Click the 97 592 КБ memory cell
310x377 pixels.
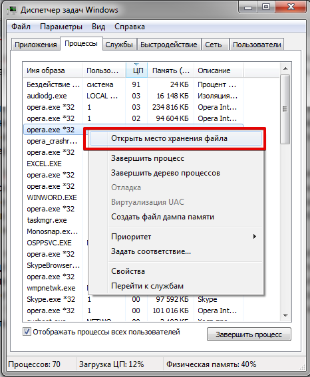[172, 299]
